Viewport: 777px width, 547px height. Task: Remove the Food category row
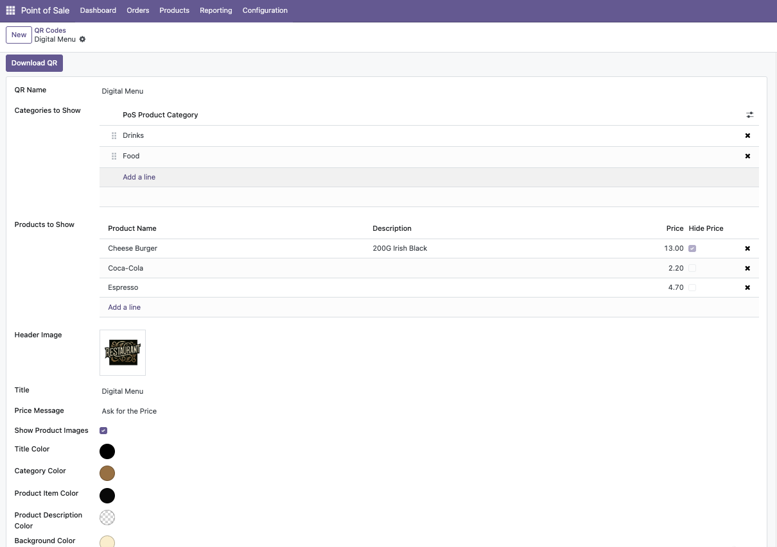pos(747,156)
